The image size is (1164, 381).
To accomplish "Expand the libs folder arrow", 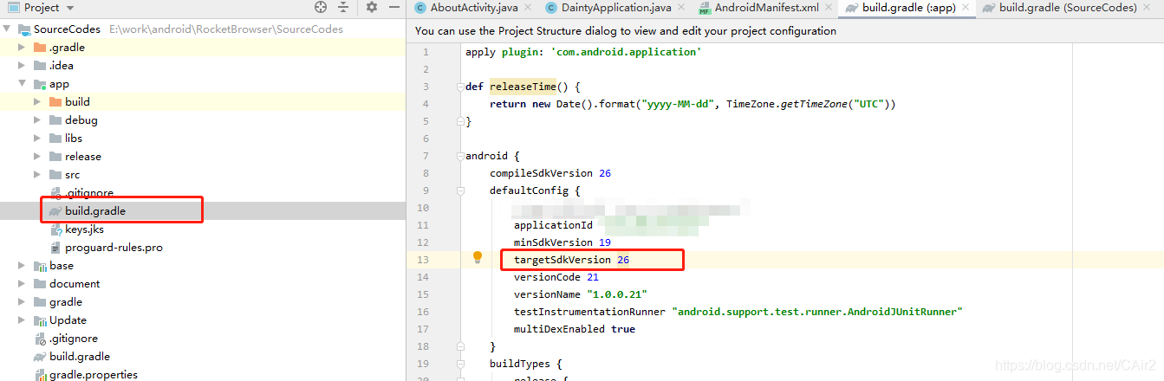I will click(37, 139).
